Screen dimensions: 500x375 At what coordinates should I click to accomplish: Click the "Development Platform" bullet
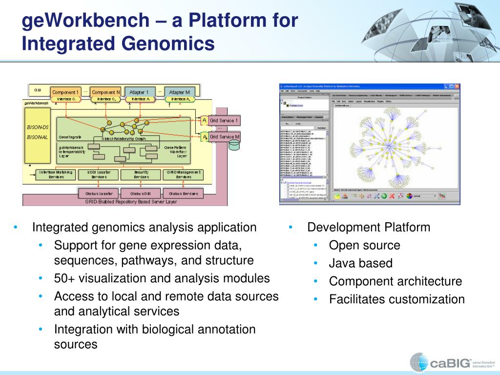(369, 228)
